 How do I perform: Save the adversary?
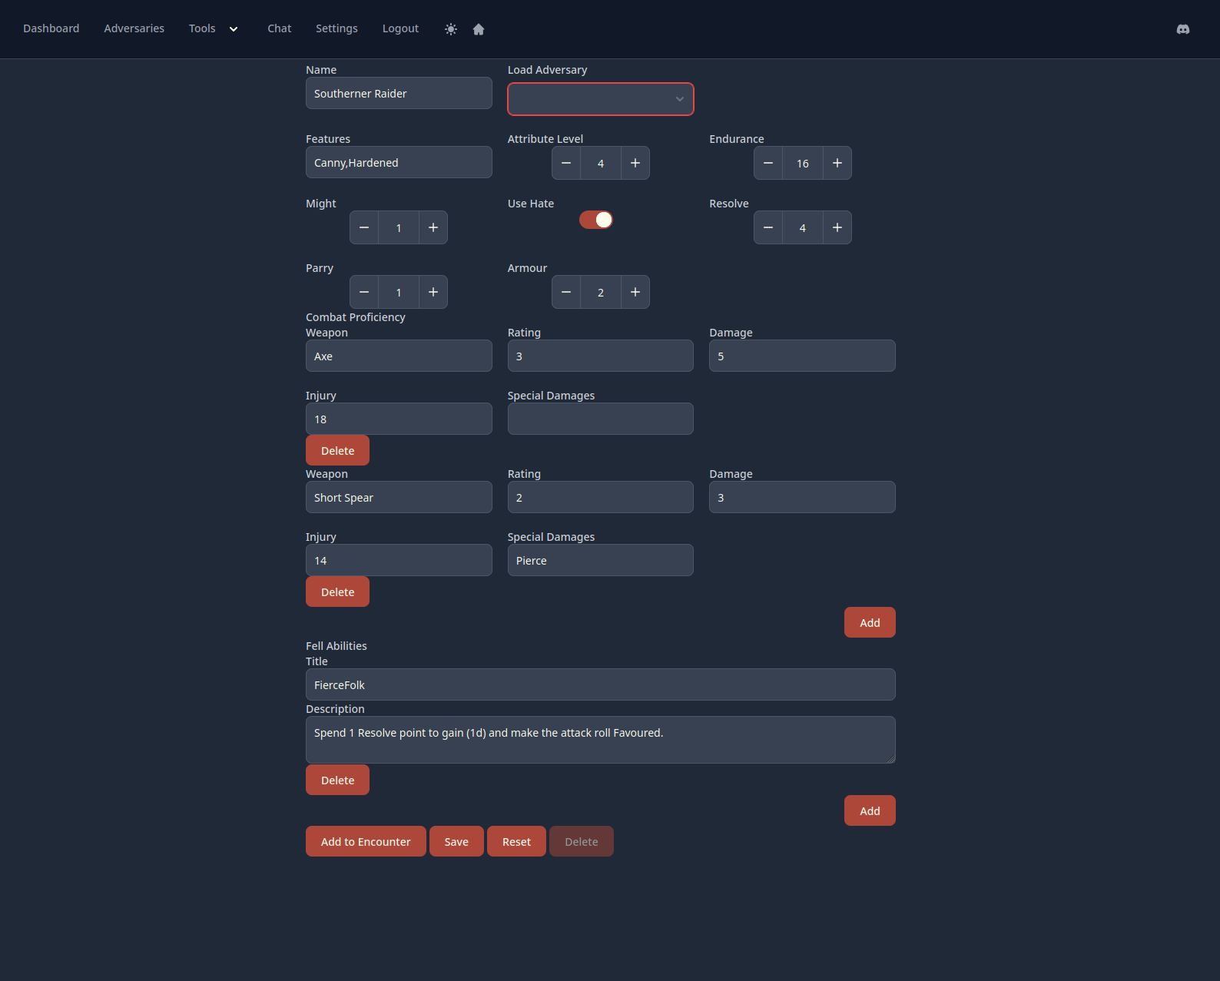[x=456, y=841]
